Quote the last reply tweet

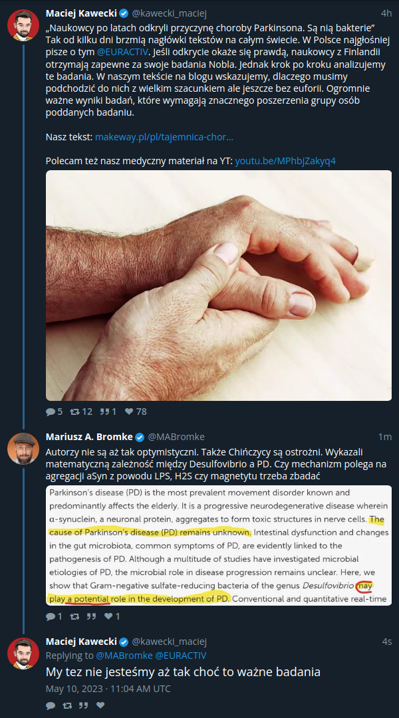pyautogui.click(x=83, y=705)
